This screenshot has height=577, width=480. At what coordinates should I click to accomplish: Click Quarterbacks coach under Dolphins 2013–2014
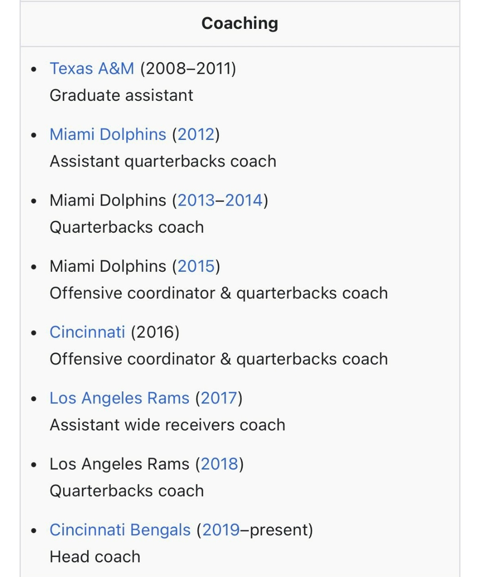point(127,227)
